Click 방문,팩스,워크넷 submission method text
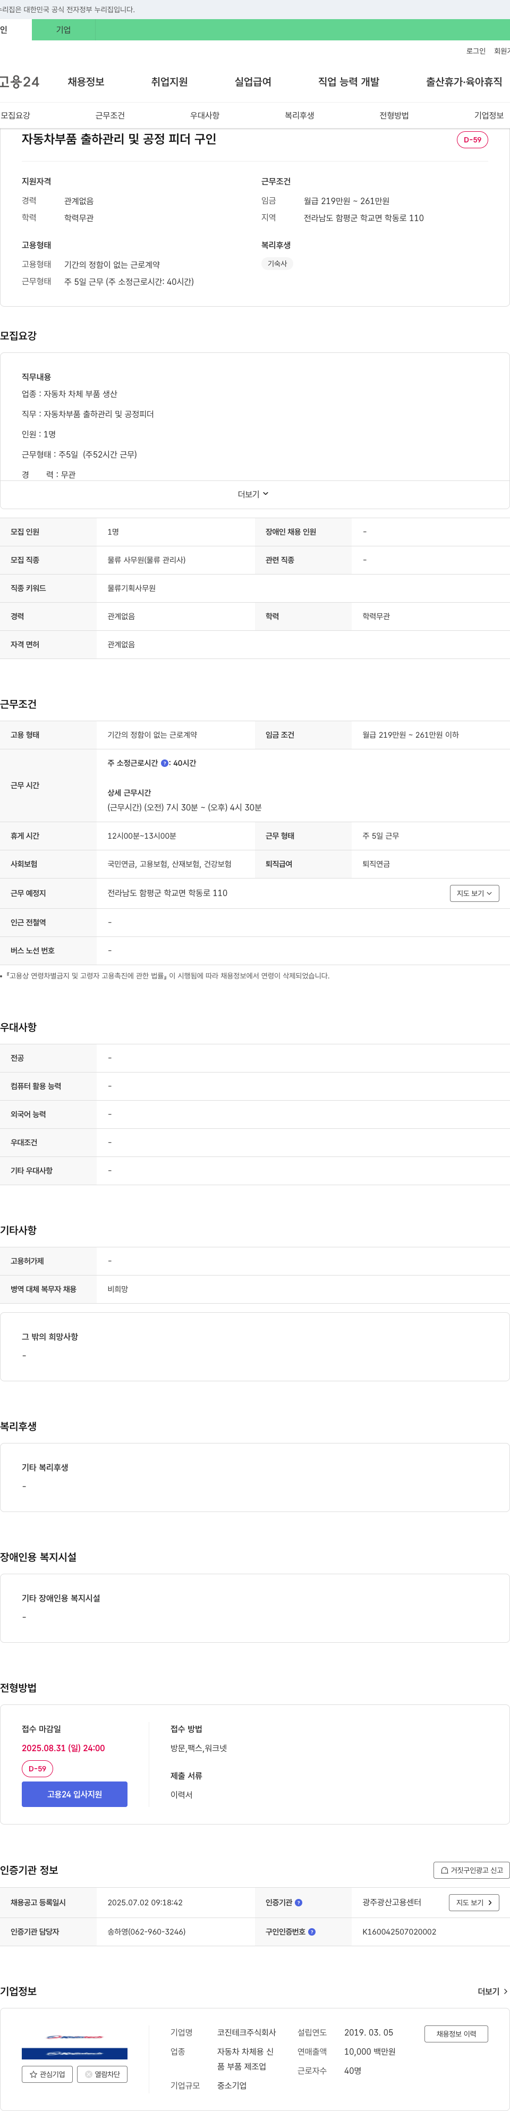Image resolution: width=510 pixels, height=2111 pixels. [x=198, y=1748]
